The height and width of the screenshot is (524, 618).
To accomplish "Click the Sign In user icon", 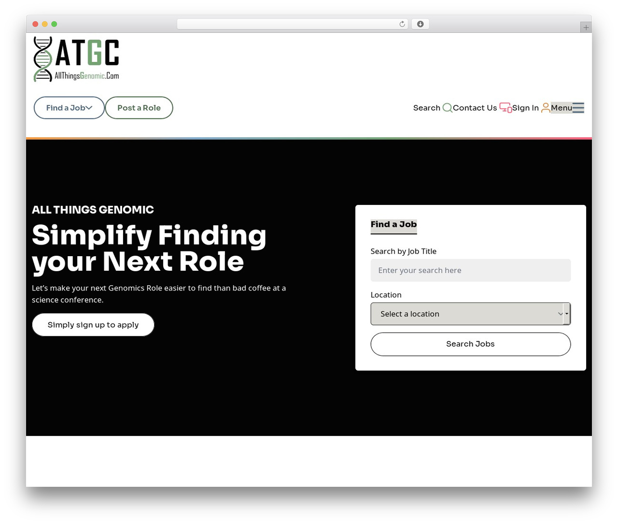I will click(x=546, y=108).
